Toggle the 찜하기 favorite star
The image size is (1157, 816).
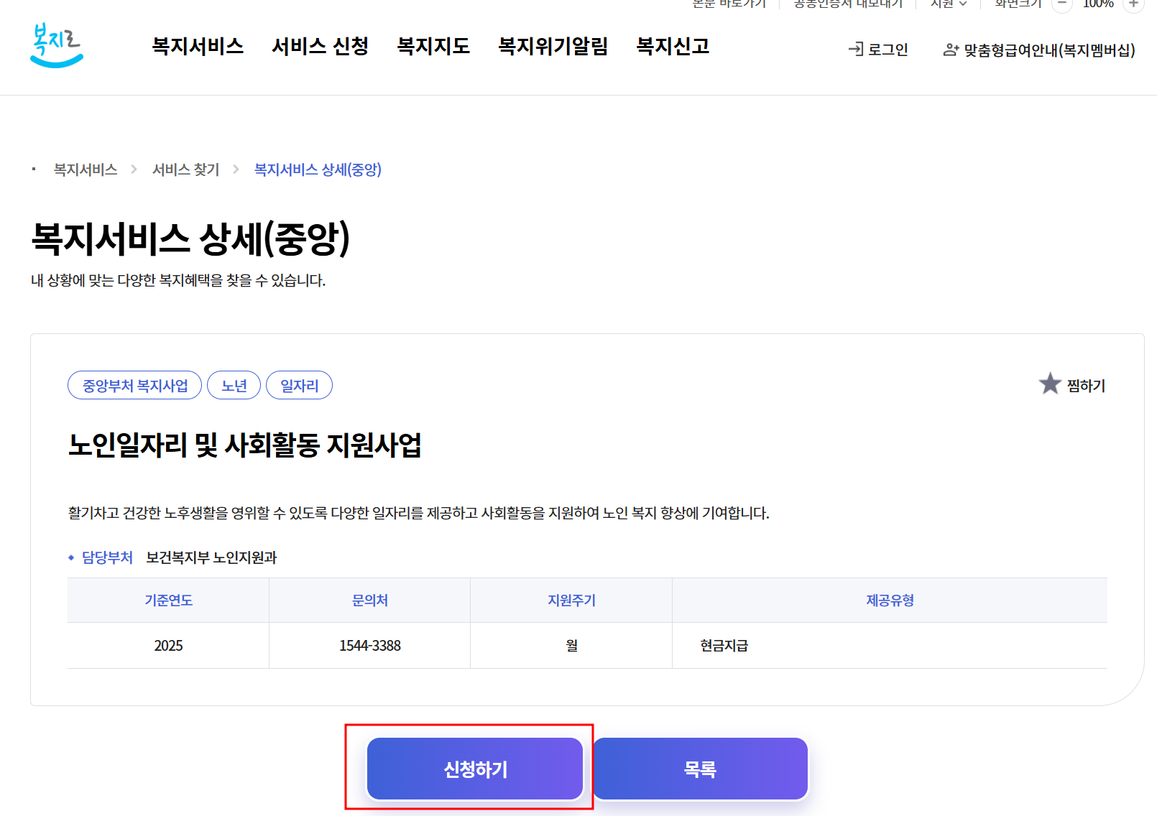pyautogui.click(x=1051, y=384)
